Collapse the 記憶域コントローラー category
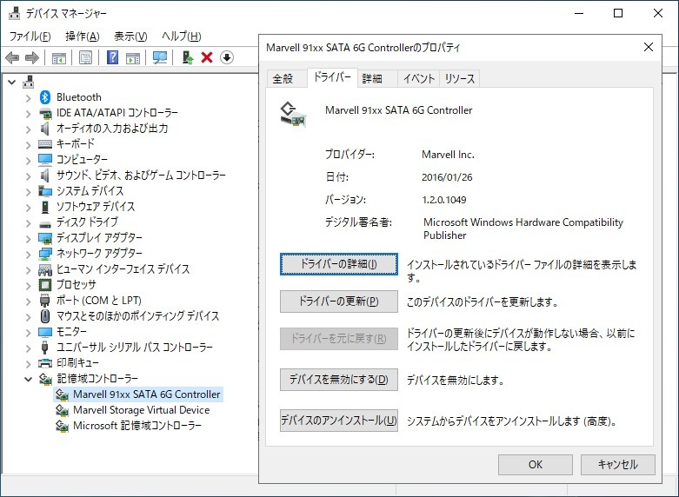679x497 pixels. [28, 379]
